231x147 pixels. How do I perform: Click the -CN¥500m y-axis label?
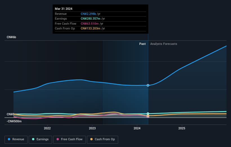(x=14, y=121)
